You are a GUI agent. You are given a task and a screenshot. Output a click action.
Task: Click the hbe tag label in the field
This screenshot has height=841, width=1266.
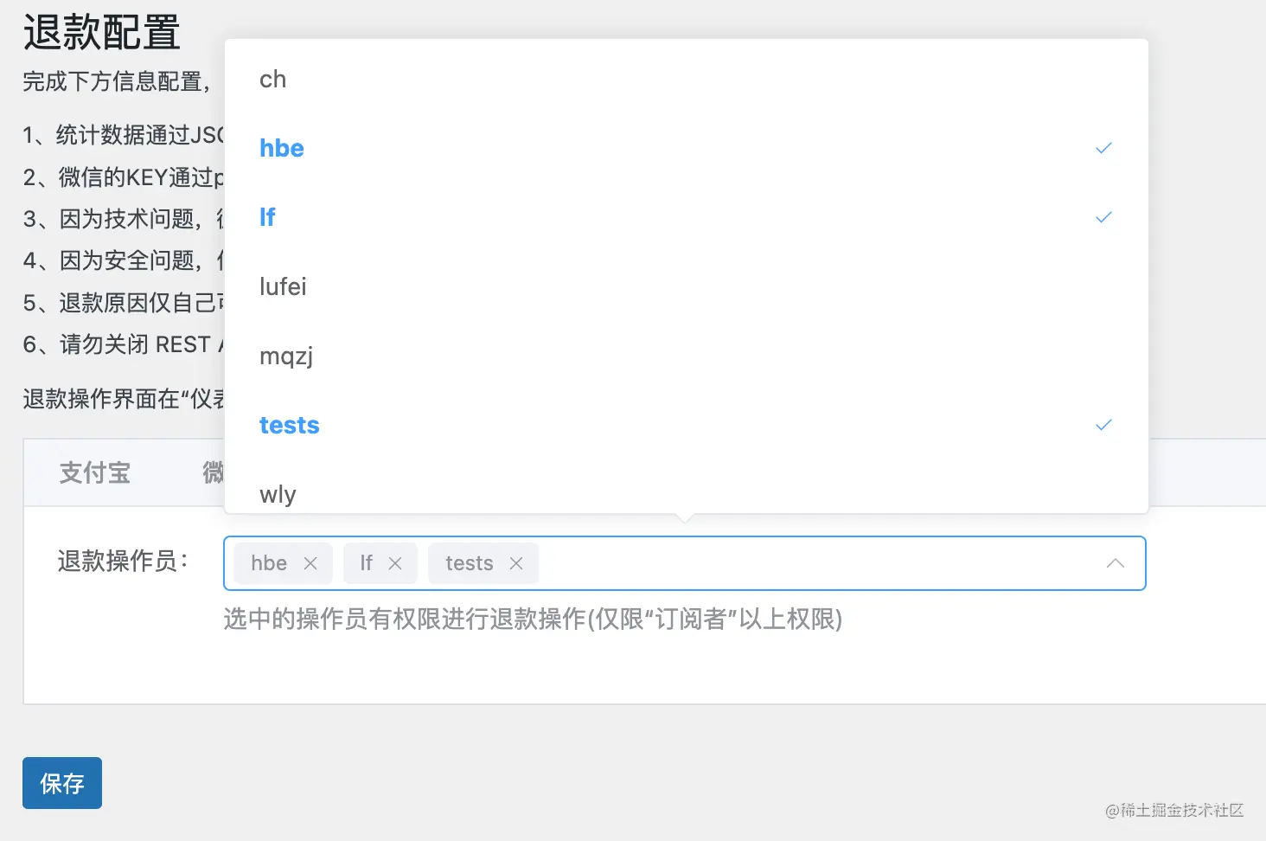[269, 563]
